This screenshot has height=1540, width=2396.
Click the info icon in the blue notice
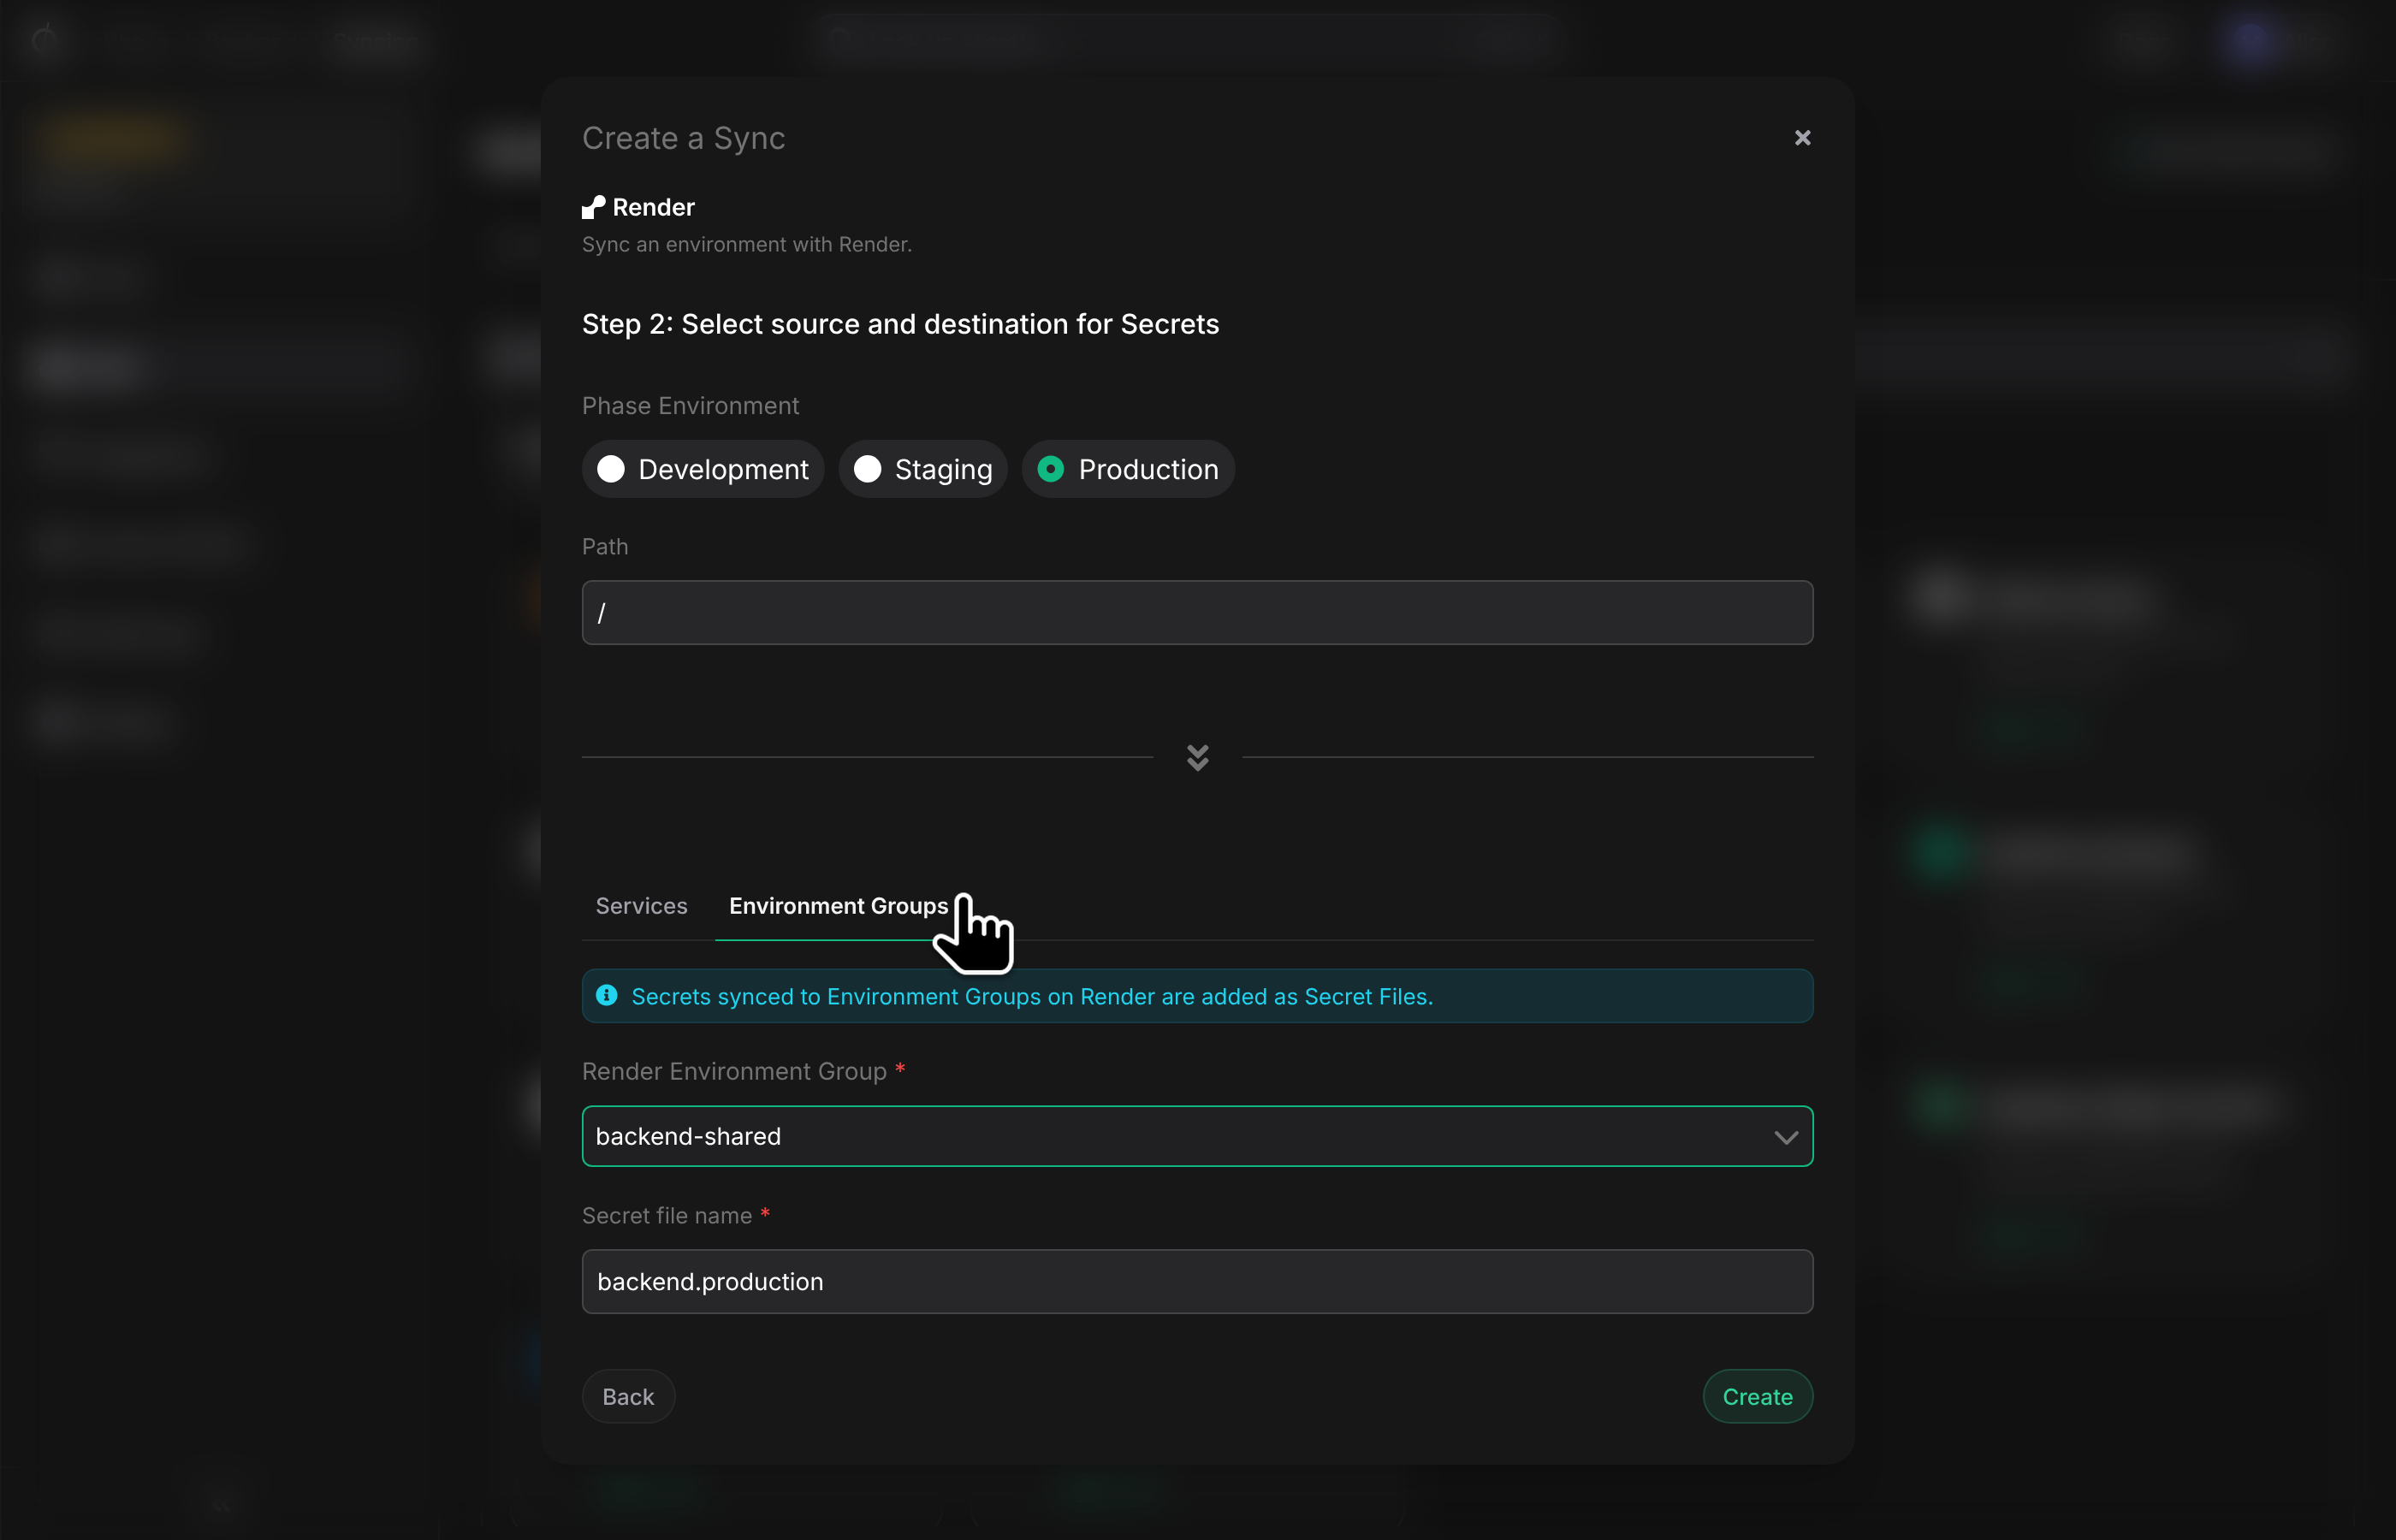(x=606, y=996)
